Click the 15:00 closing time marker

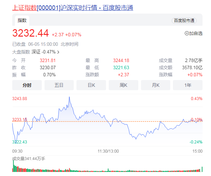tap(197, 151)
